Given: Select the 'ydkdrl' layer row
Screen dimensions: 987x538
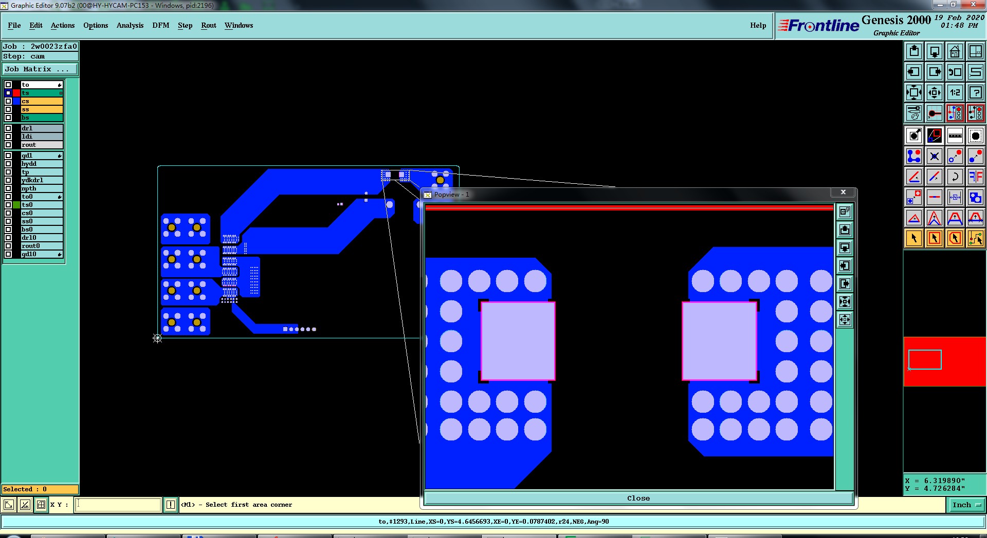Looking at the screenshot, I should coord(42,180).
